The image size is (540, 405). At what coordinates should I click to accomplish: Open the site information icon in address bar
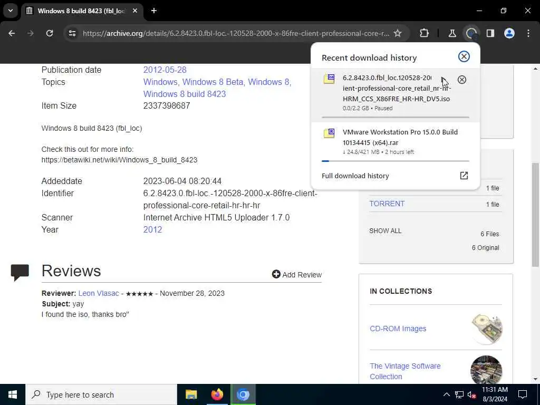72,33
